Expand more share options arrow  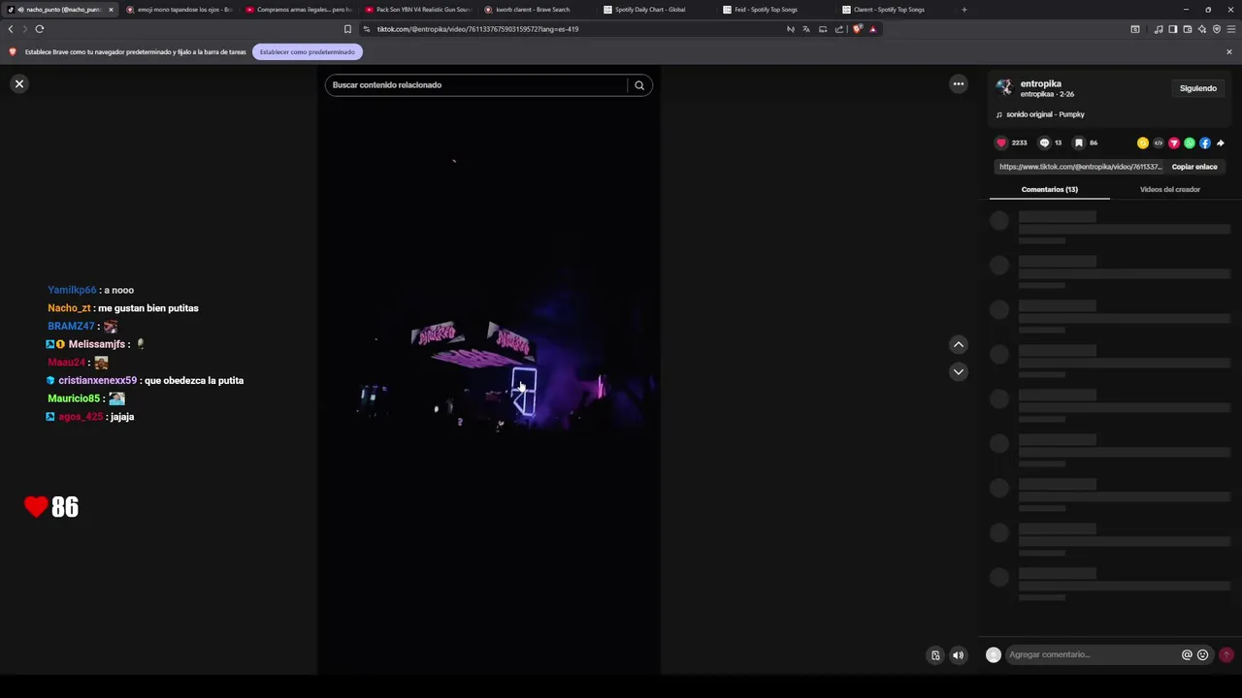click(1221, 143)
